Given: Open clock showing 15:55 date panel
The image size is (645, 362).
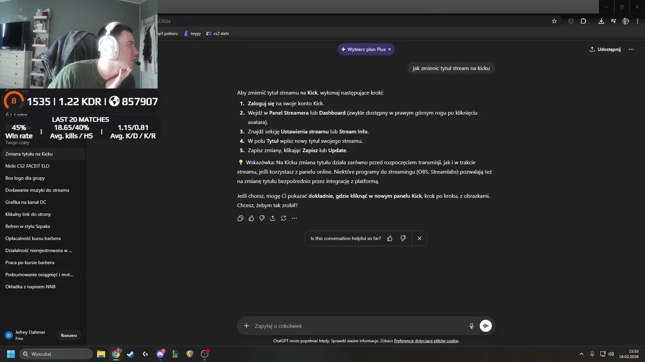Looking at the screenshot, I should point(629,354).
